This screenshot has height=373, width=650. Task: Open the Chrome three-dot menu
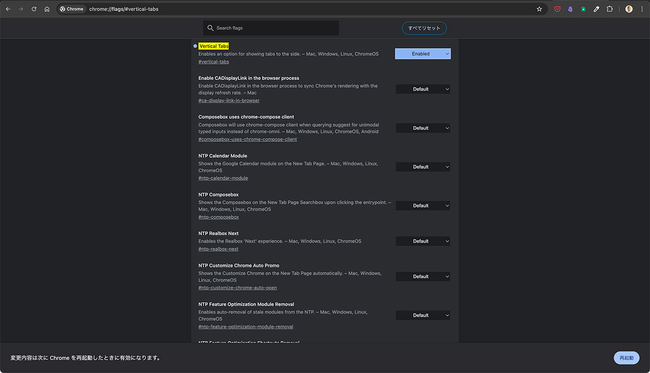[642, 9]
